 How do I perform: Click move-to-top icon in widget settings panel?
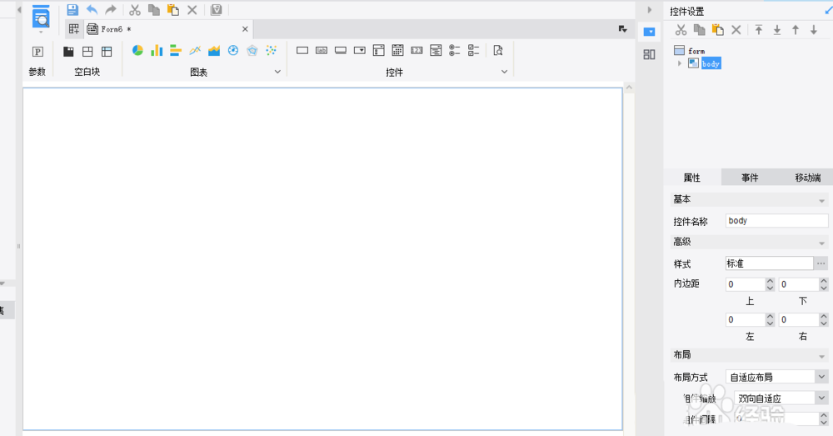(x=759, y=30)
